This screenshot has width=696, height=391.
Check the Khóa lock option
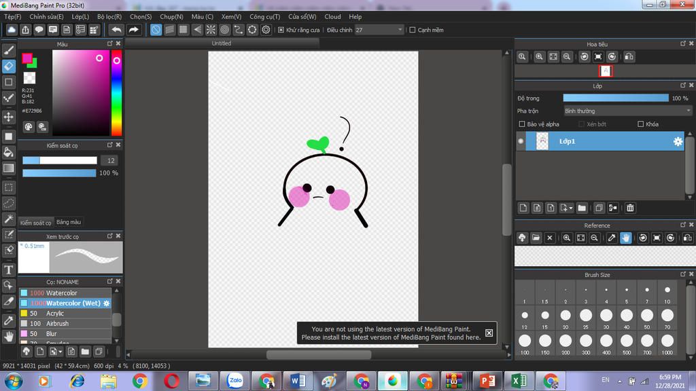pos(640,124)
